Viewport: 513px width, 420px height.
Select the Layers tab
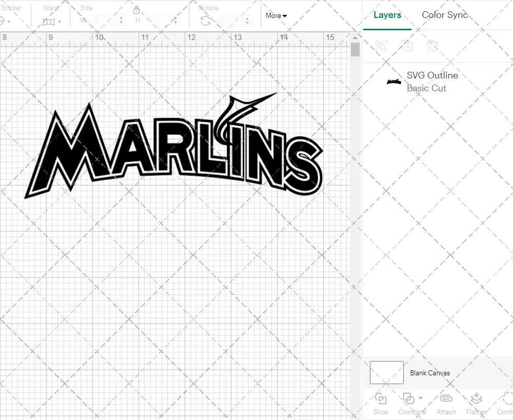pyautogui.click(x=387, y=15)
